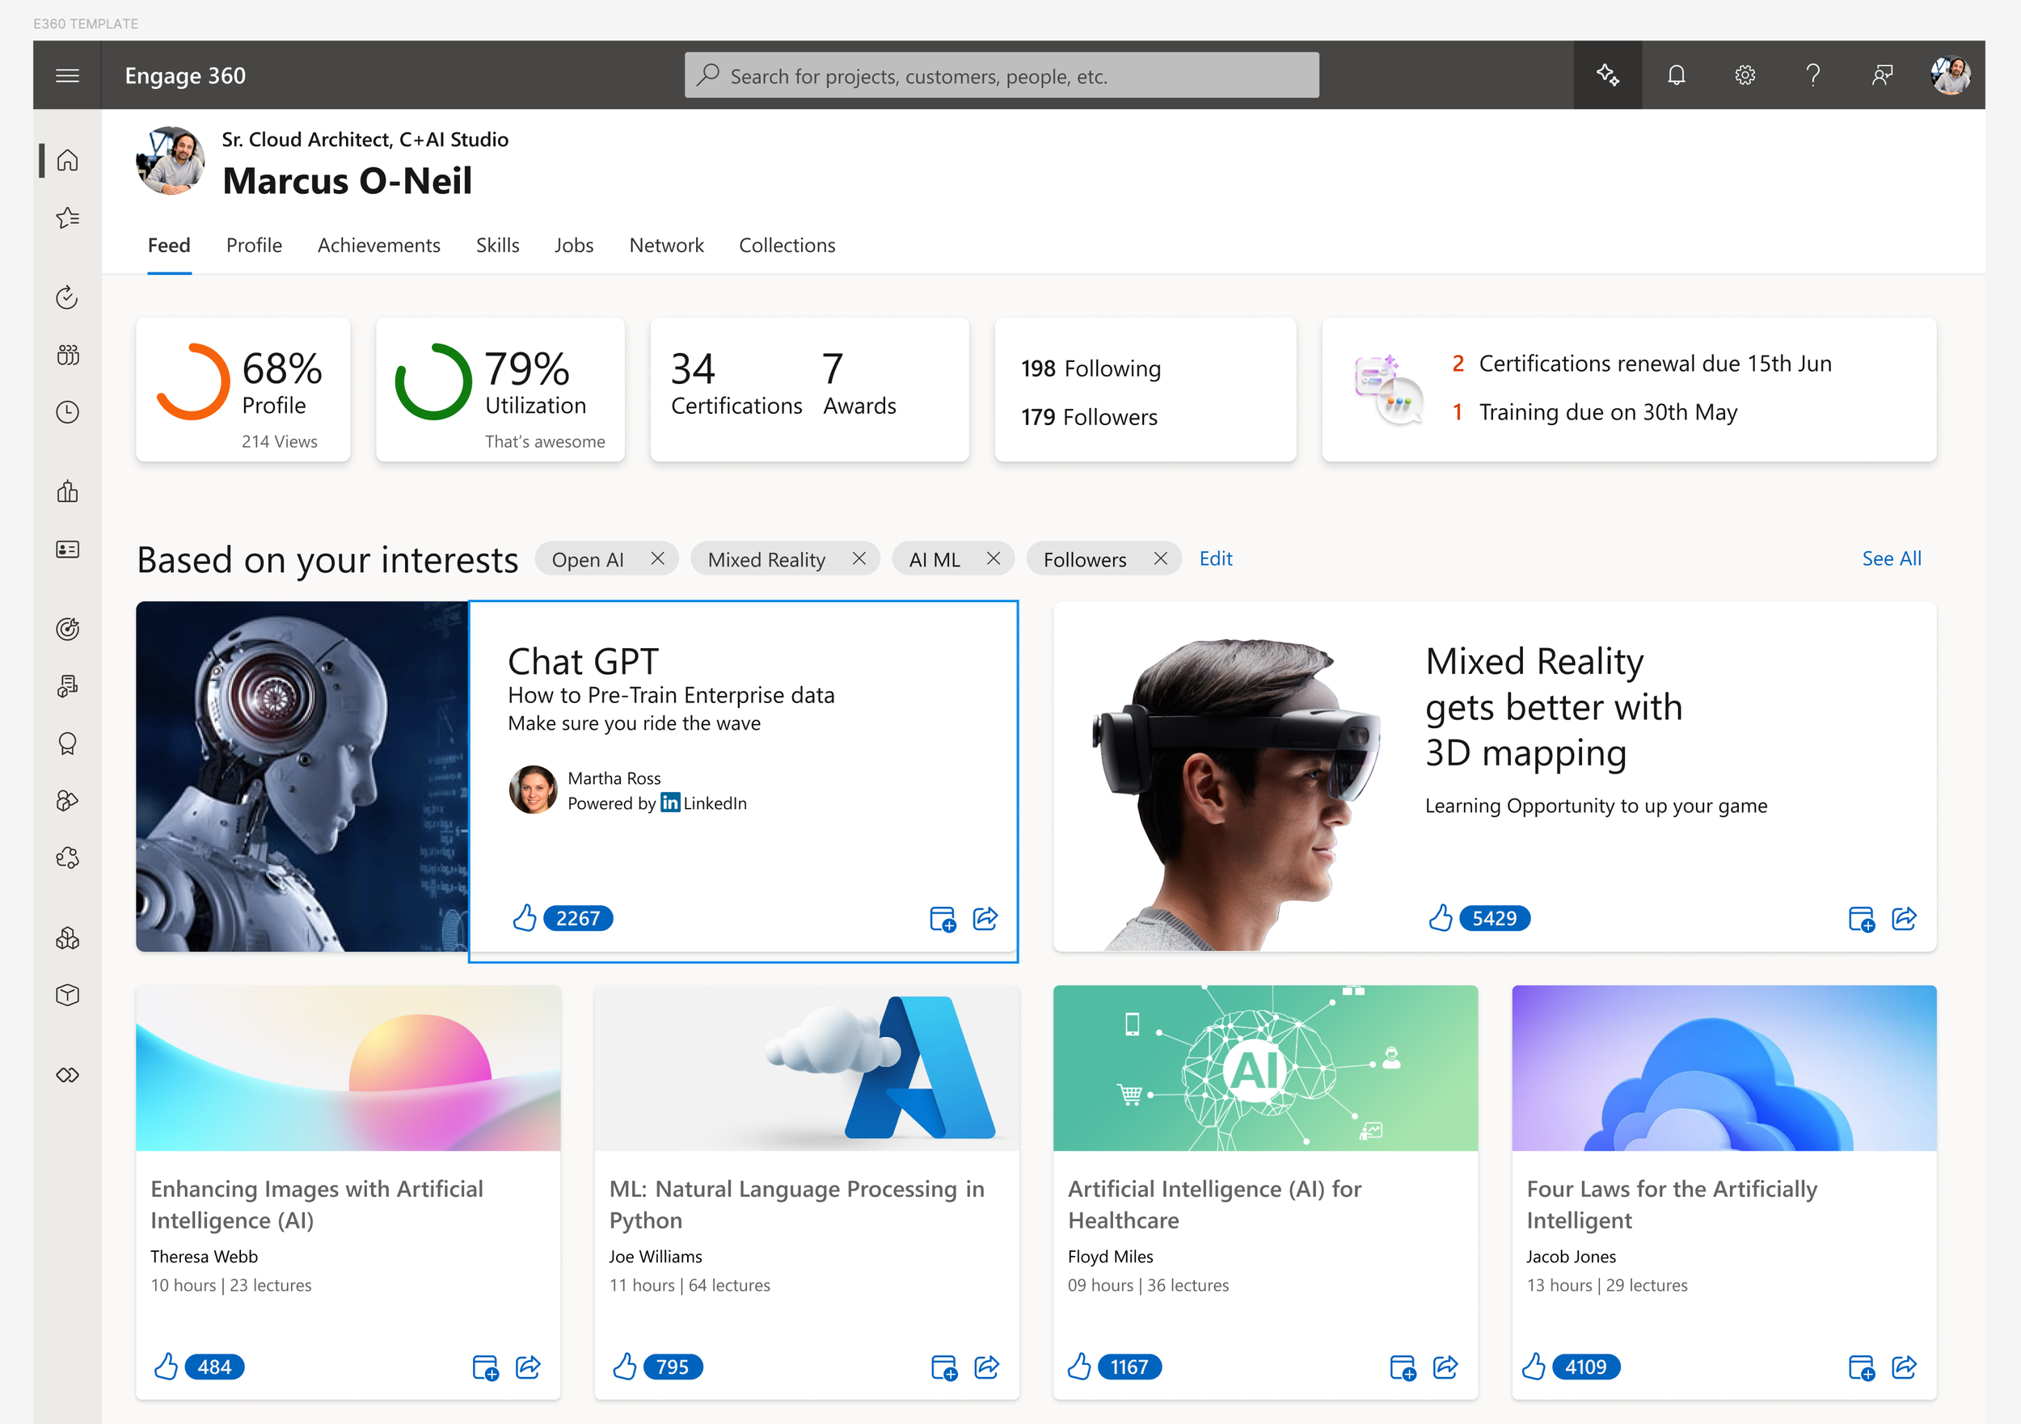Image resolution: width=2021 pixels, height=1424 pixels.
Task: Open settings gear in header
Action: click(x=1745, y=76)
